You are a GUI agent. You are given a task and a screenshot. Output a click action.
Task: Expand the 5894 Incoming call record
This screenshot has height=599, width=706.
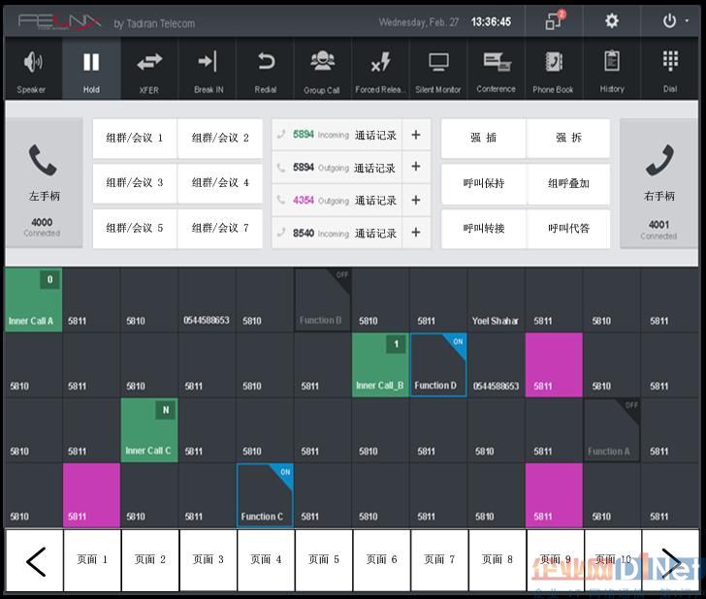click(416, 136)
